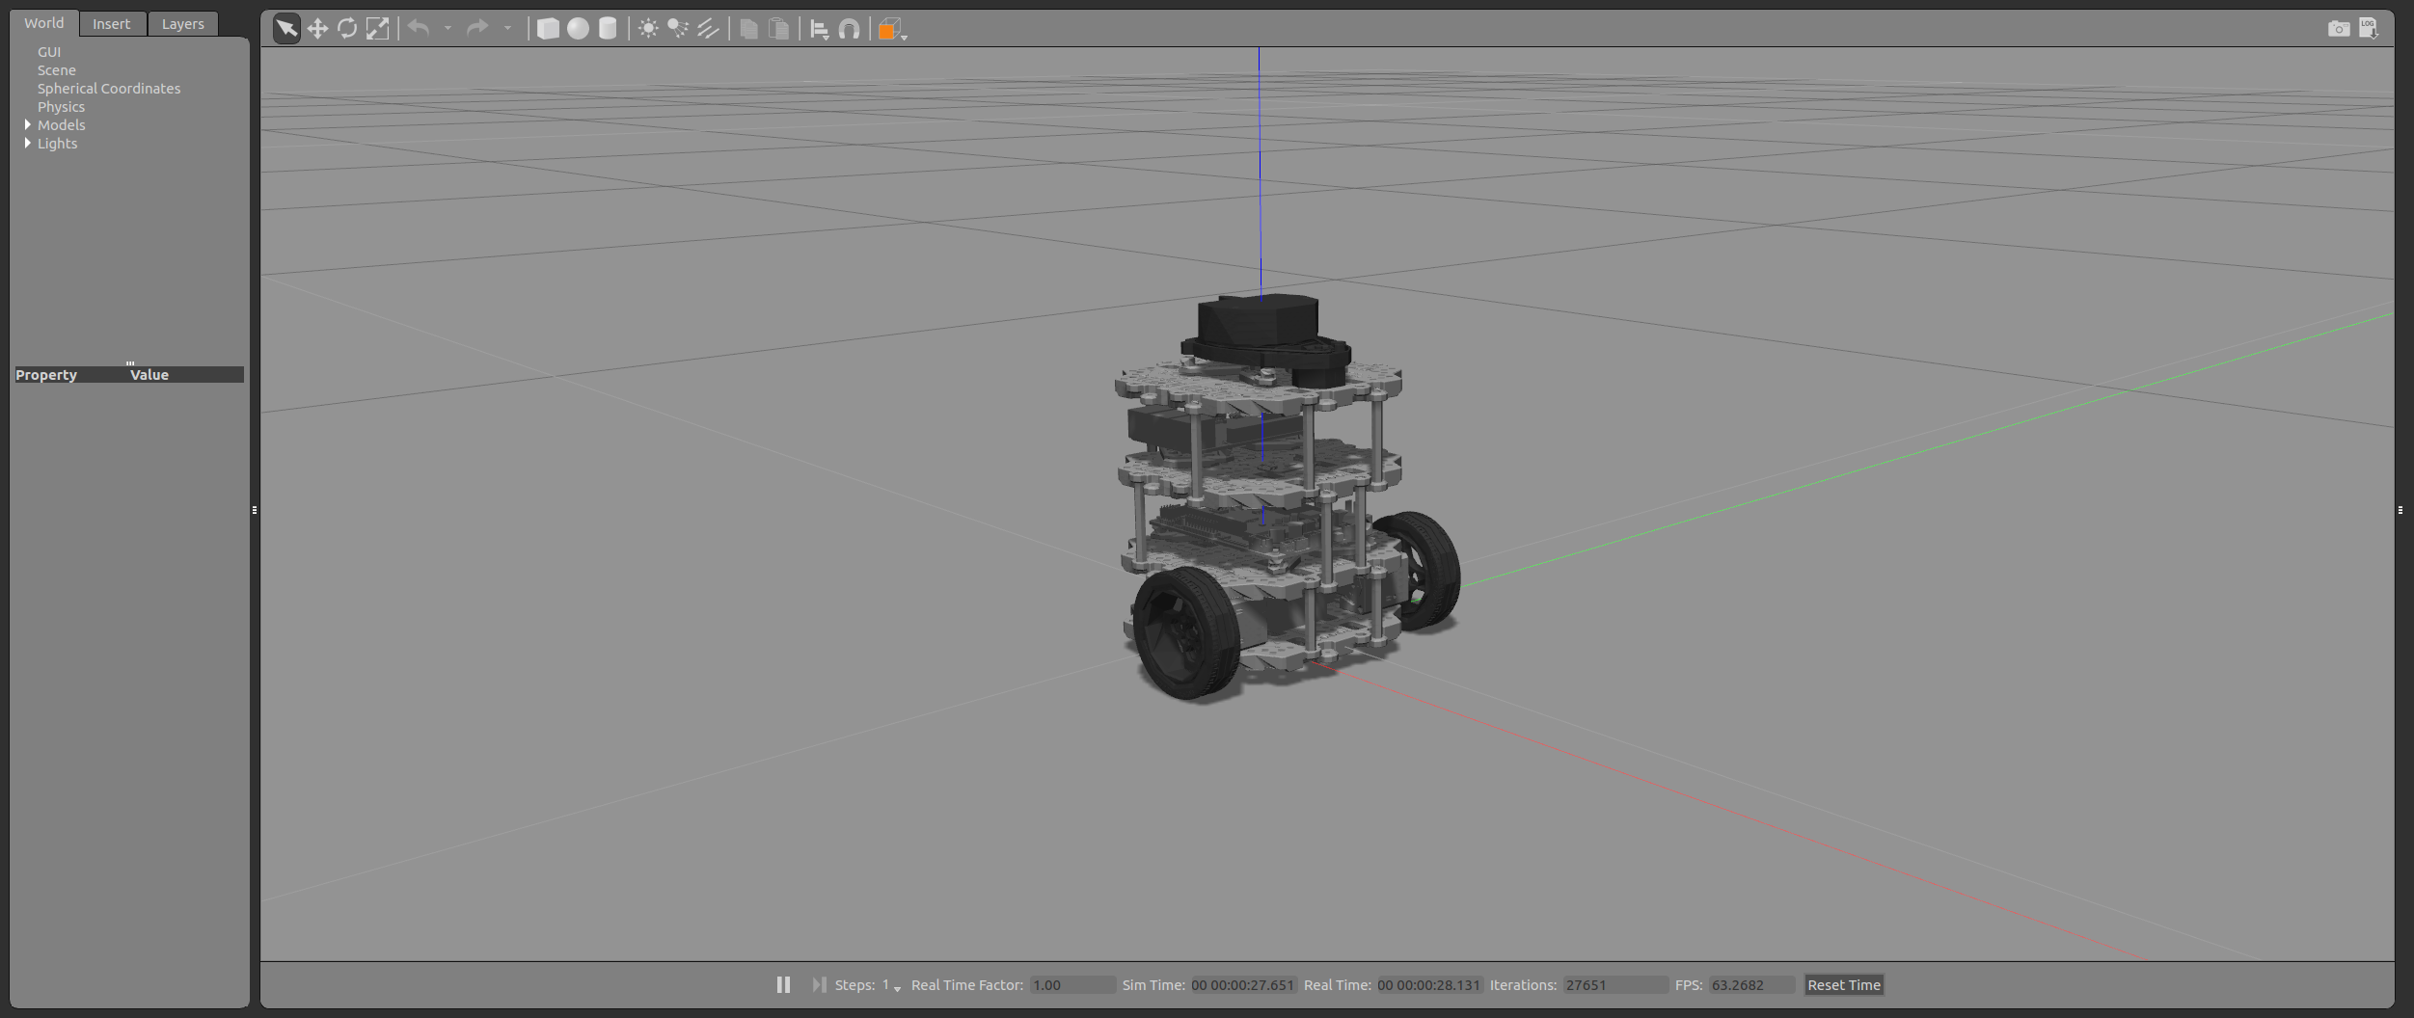Expand the Lights tree item
This screenshot has height=1018, width=2414.
pyautogui.click(x=28, y=143)
